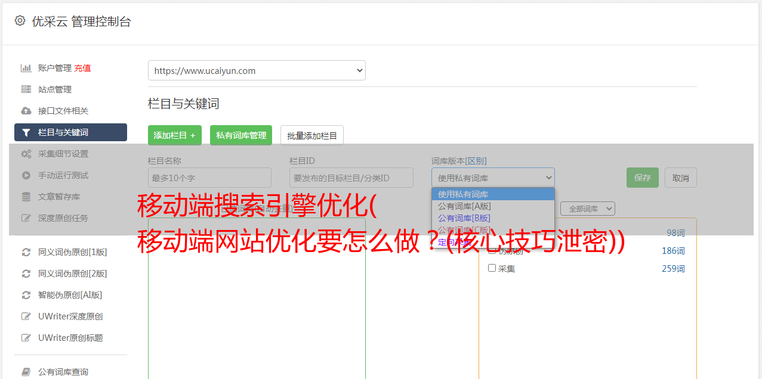
Task: Open UWriter深度原创 in the sidebar
Action: point(70,316)
